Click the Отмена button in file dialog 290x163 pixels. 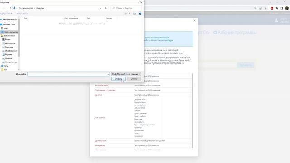[134, 79]
